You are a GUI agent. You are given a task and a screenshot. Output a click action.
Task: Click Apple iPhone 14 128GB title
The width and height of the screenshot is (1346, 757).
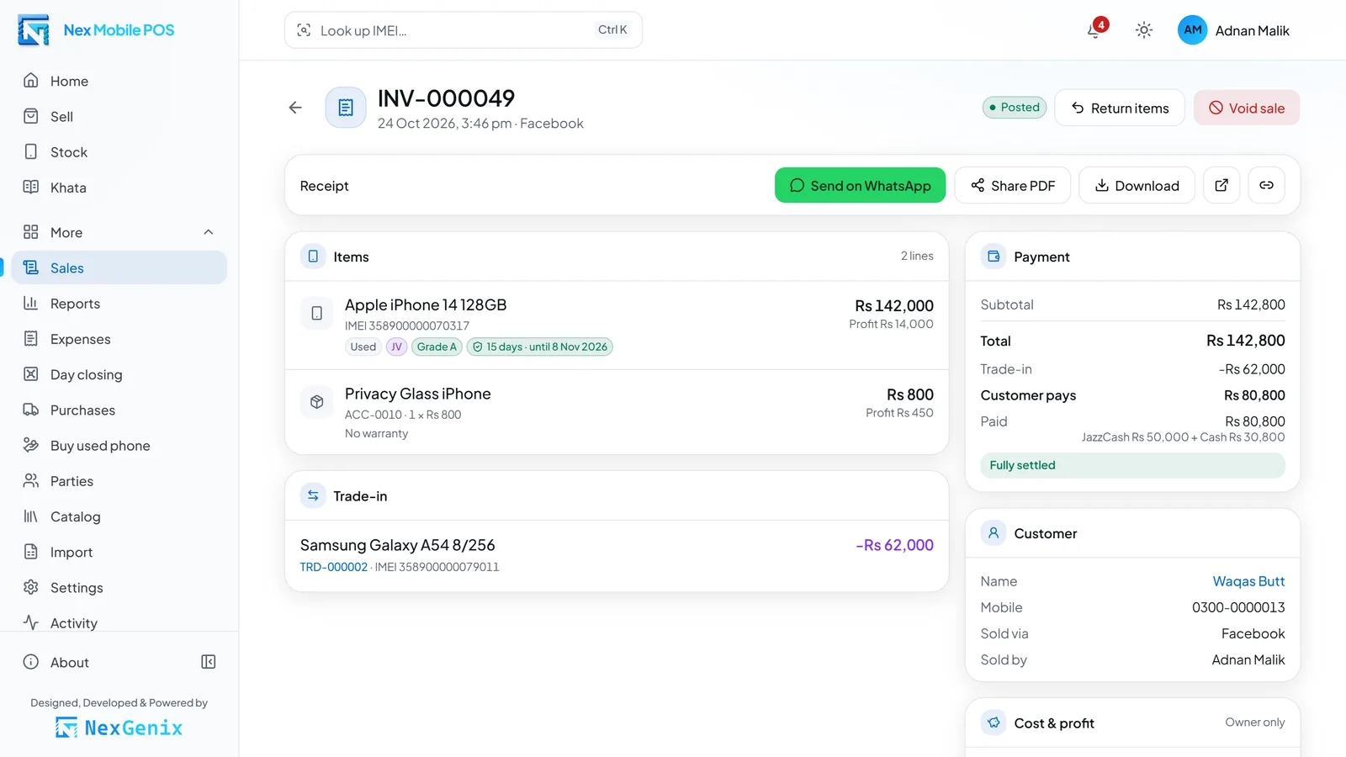click(426, 304)
